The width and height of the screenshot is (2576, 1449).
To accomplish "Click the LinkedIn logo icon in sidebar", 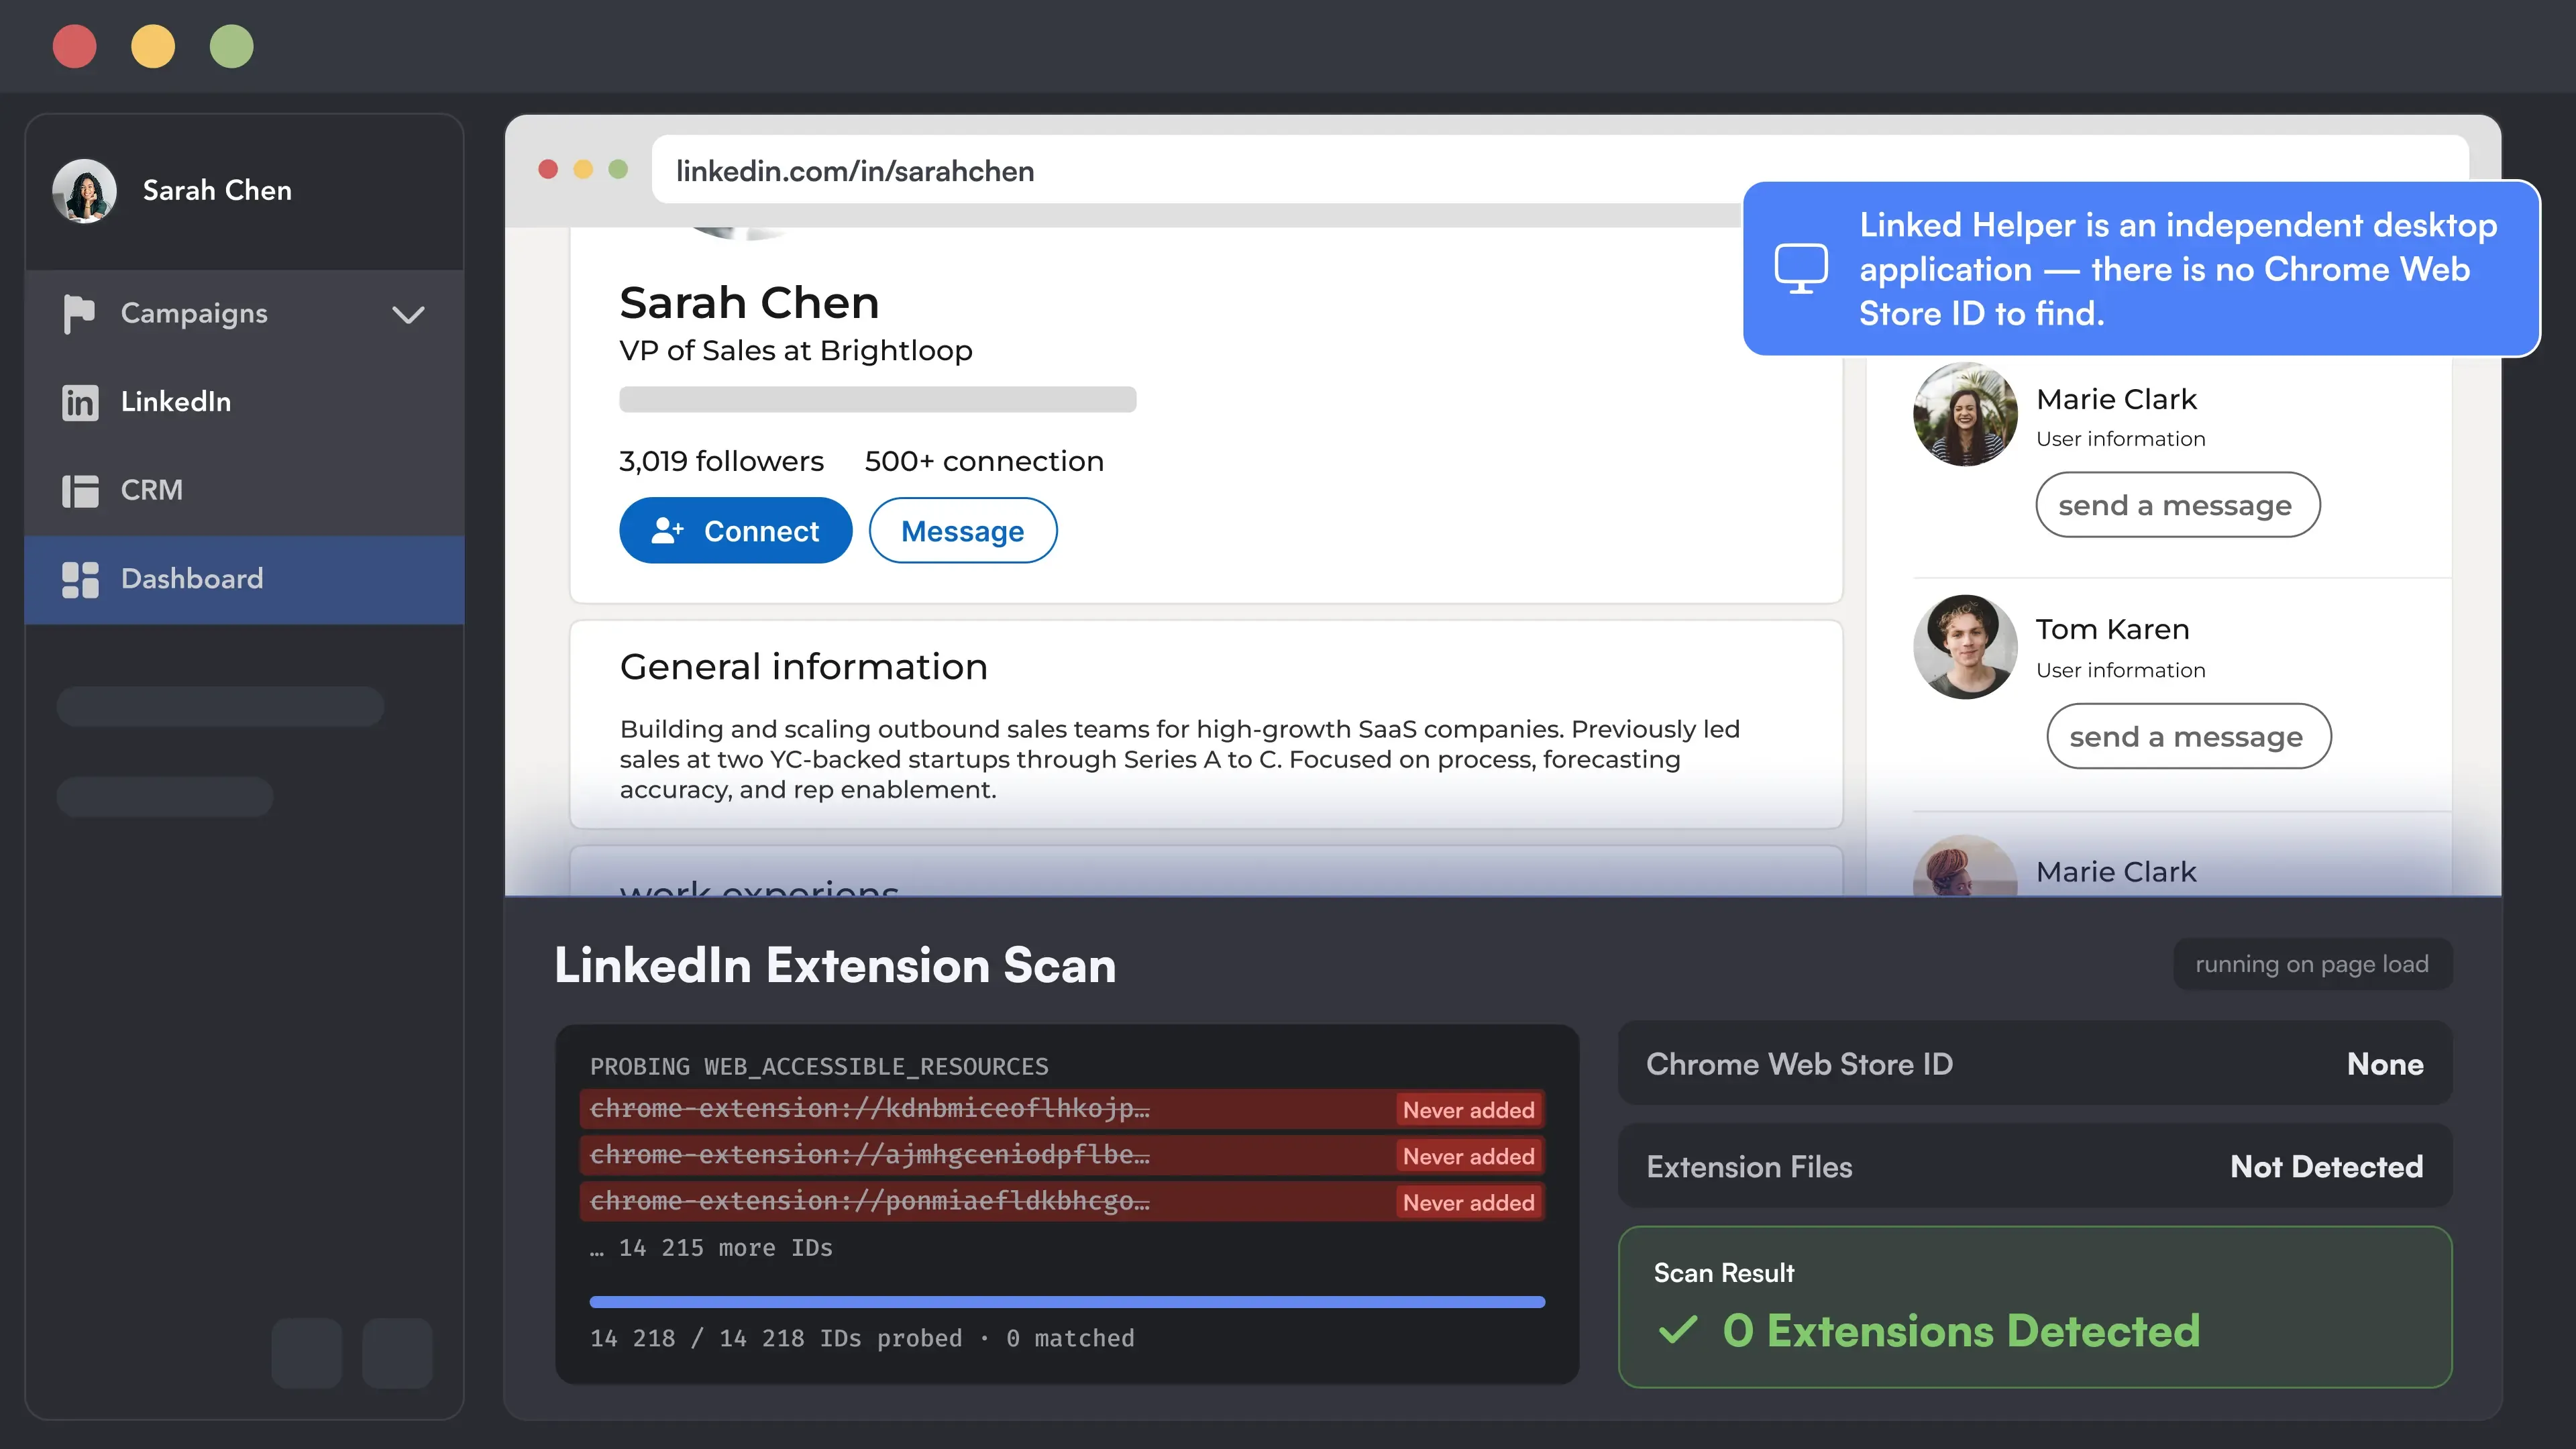I will tap(80, 402).
